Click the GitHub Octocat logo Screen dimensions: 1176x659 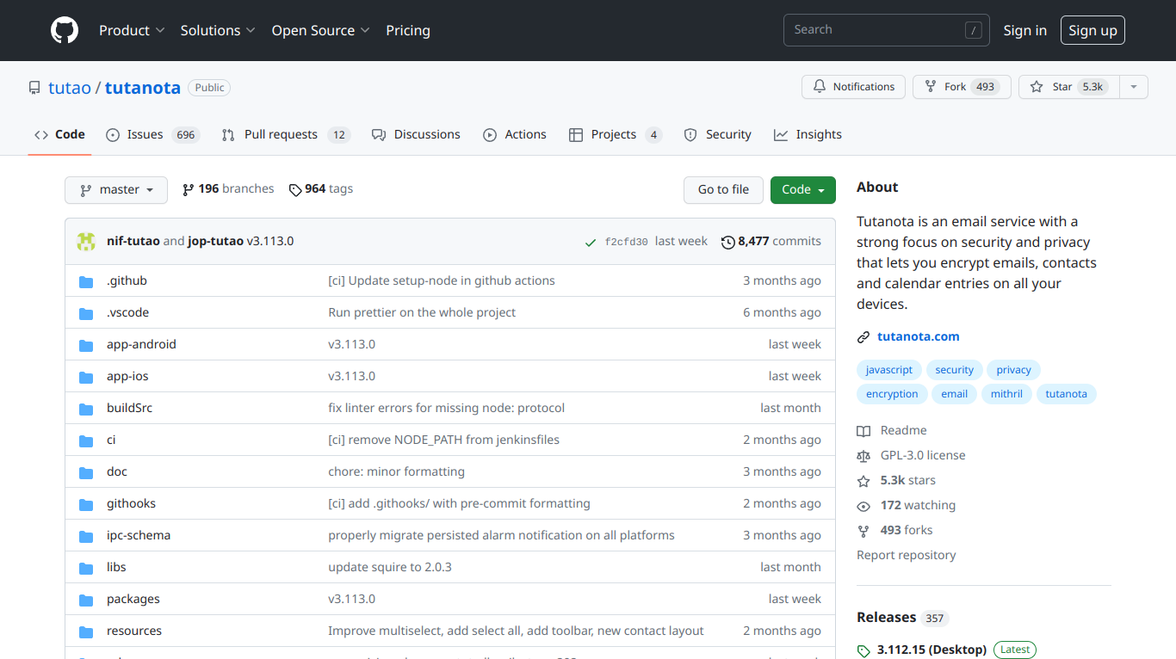tap(65, 30)
